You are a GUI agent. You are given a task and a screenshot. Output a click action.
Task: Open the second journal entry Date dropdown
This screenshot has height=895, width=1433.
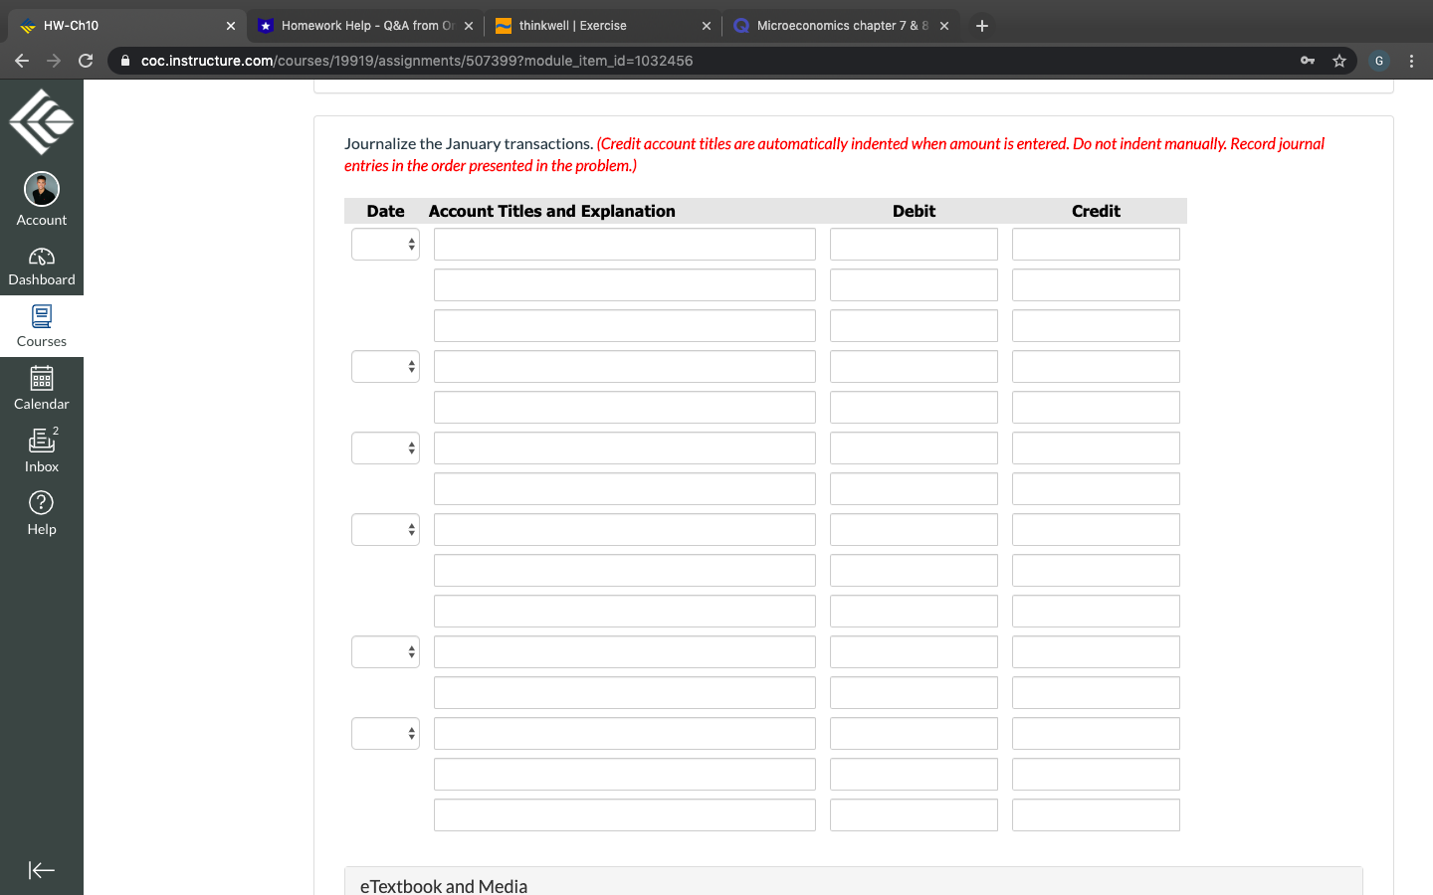tap(385, 366)
